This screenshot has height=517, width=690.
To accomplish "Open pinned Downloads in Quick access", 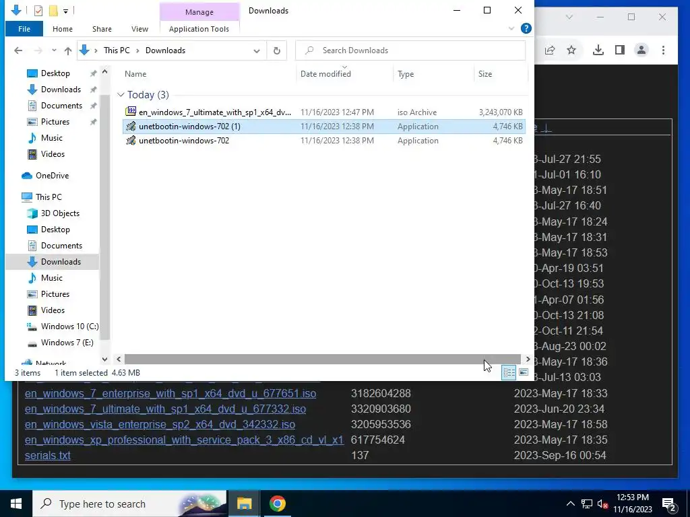I will (61, 90).
